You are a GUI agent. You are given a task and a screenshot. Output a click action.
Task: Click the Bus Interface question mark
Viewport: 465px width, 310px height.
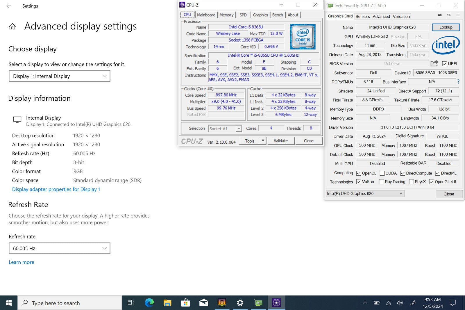tap(458, 82)
